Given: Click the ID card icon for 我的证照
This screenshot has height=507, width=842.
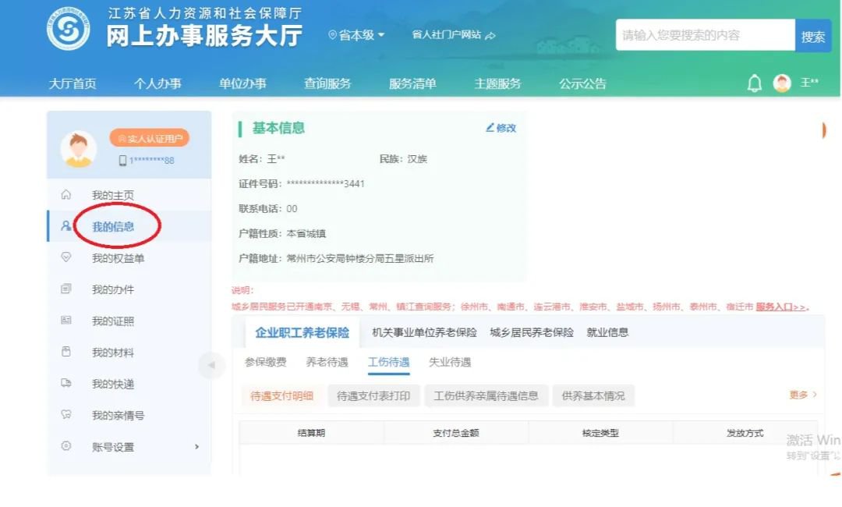Looking at the screenshot, I should [x=66, y=321].
